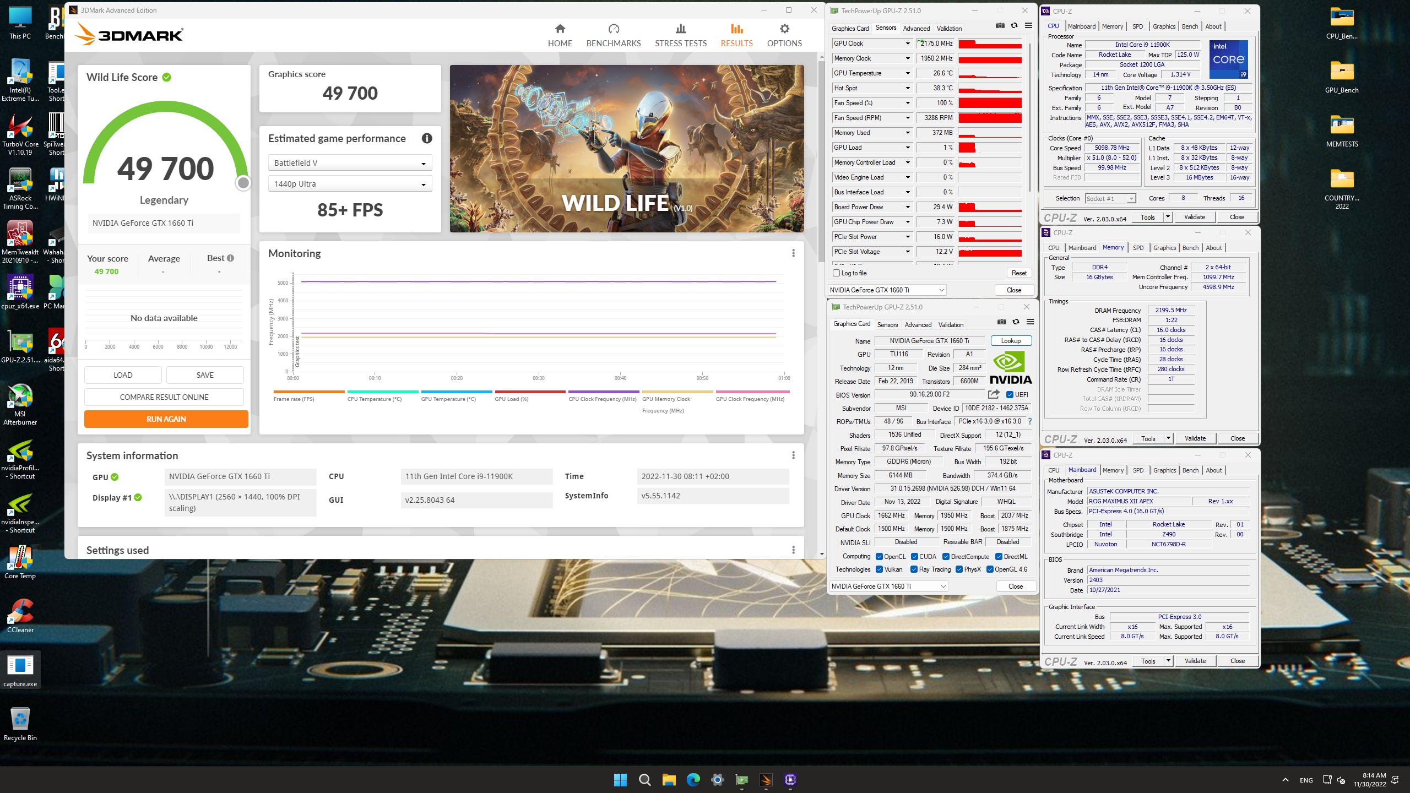Open Tools dropdown arrow in CPU-Z Memory window
This screenshot has width=1410, height=793.
click(x=1168, y=438)
